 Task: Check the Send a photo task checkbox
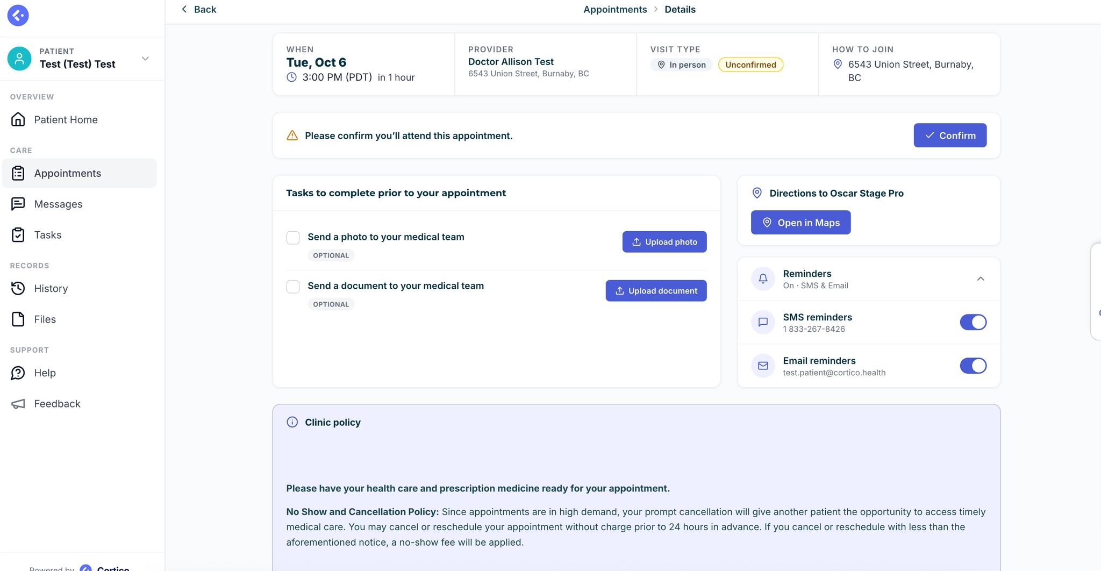[293, 238]
